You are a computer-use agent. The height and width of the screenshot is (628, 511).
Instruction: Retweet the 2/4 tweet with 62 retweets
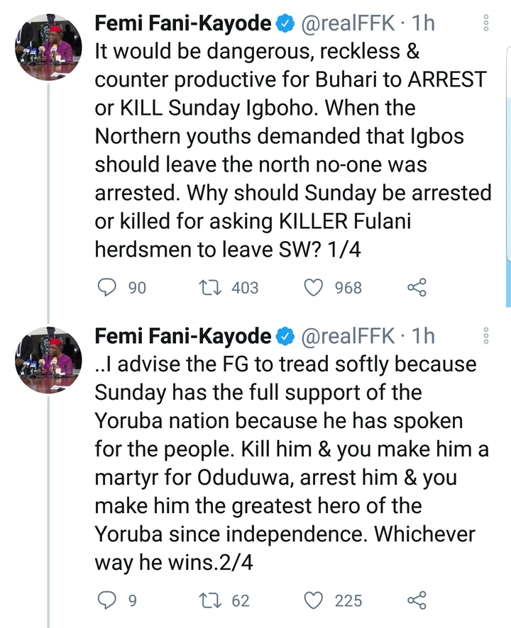pyautogui.click(x=209, y=600)
